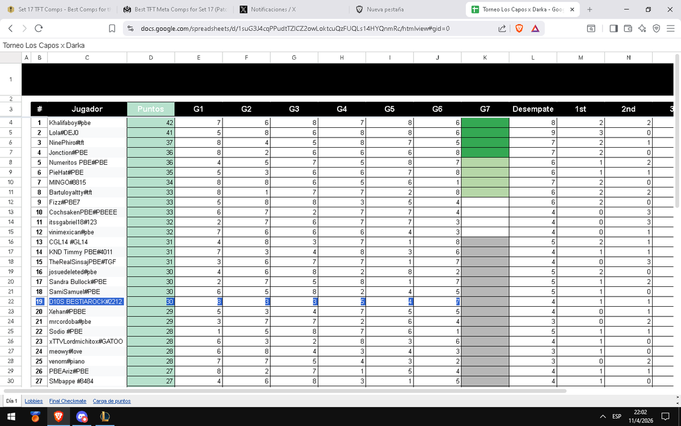Bookmark this page icon
681x426 pixels.
click(112, 28)
